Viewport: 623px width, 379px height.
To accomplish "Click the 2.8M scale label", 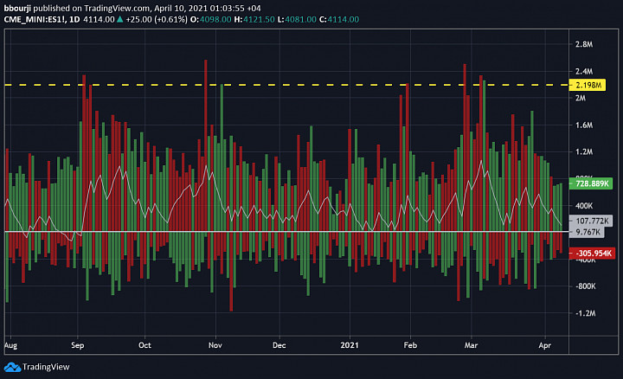I will tap(584, 44).
